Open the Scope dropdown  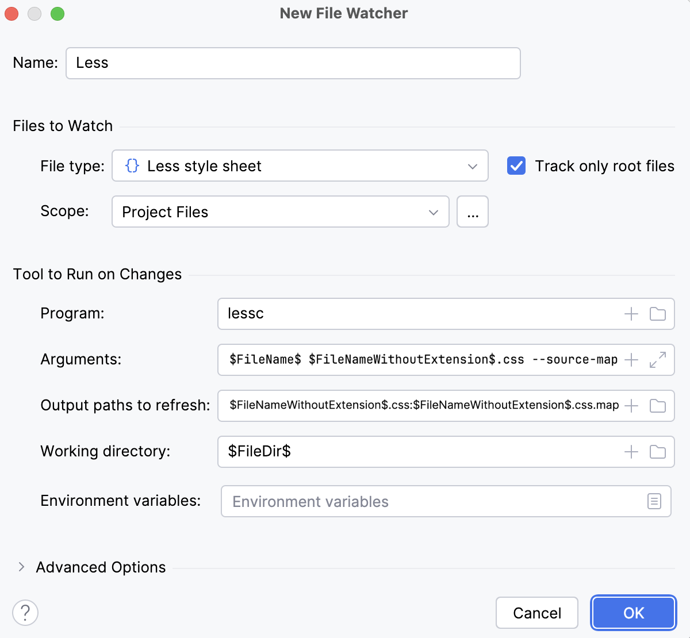[x=433, y=212]
